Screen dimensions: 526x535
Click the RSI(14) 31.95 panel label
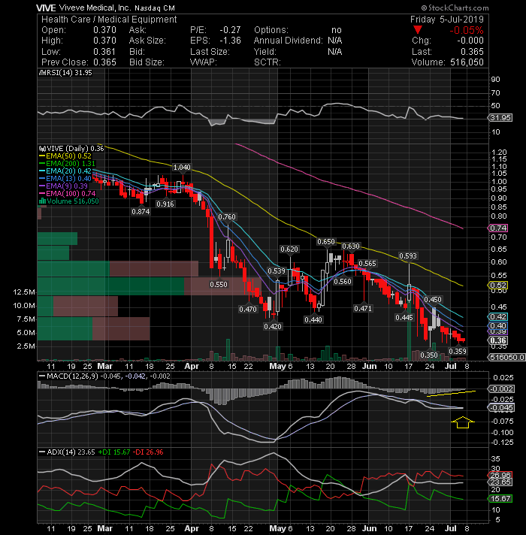tap(68, 73)
